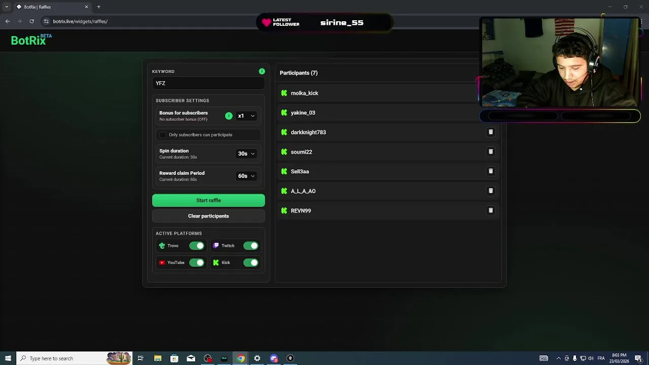
Task: Select participant name molka_kick
Action: point(305,93)
